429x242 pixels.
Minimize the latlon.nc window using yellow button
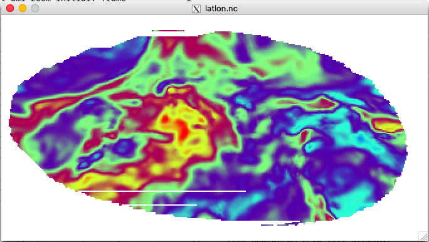[x=23, y=8]
